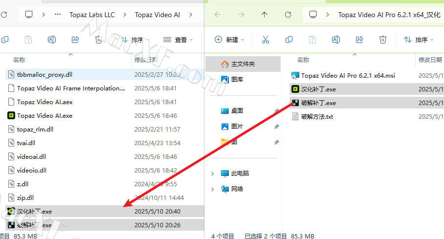Image resolution: width=444 pixels, height=239 pixels.
Task: Select 主文件夹 in navigation pane
Action: 243,64
